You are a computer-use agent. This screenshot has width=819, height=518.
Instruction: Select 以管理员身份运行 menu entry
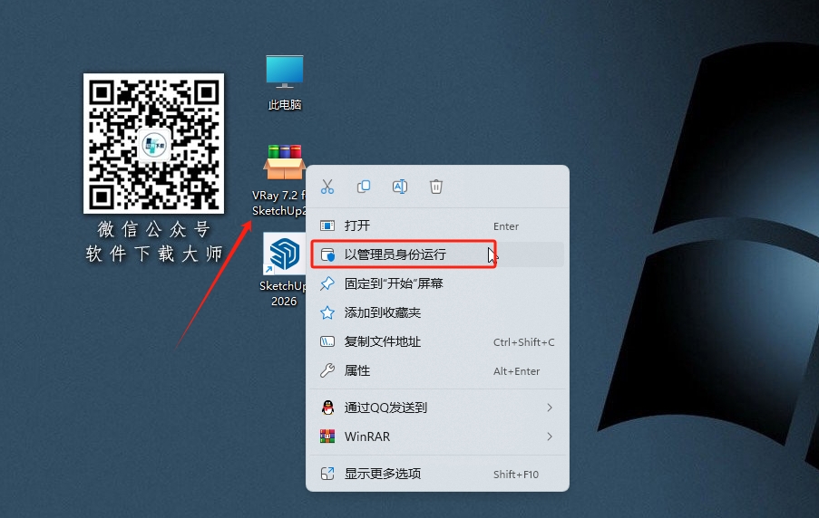pos(437,254)
